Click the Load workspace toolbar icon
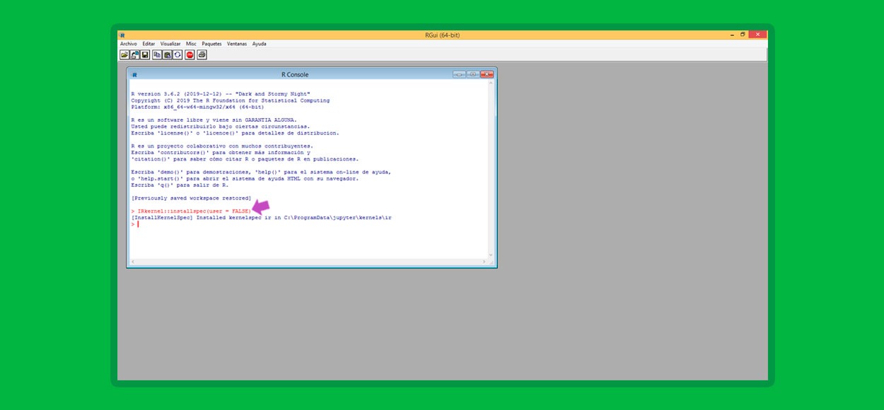This screenshot has width=884, height=410. tap(134, 54)
